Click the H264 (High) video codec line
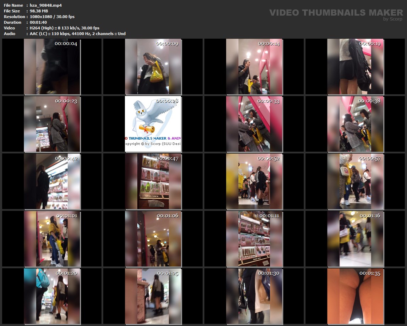 tap(64, 28)
